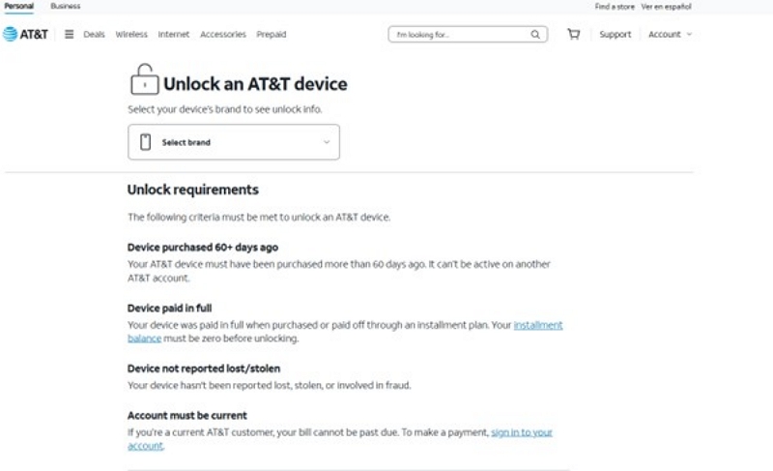Click the Support link
The width and height of the screenshot is (773, 471).
pyautogui.click(x=615, y=35)
